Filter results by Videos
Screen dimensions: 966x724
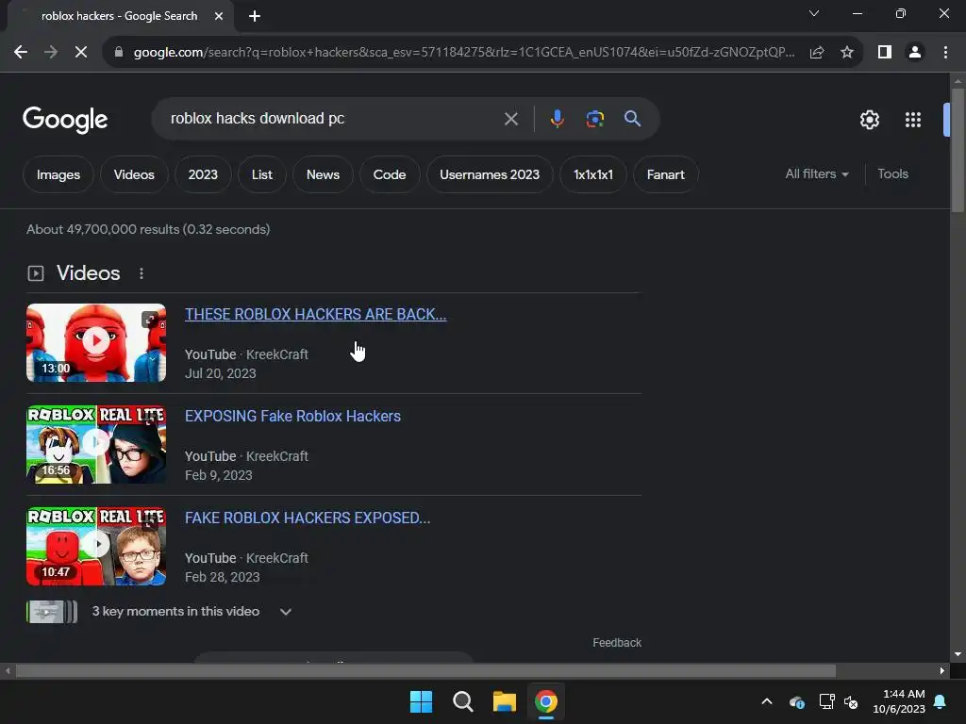134,174
